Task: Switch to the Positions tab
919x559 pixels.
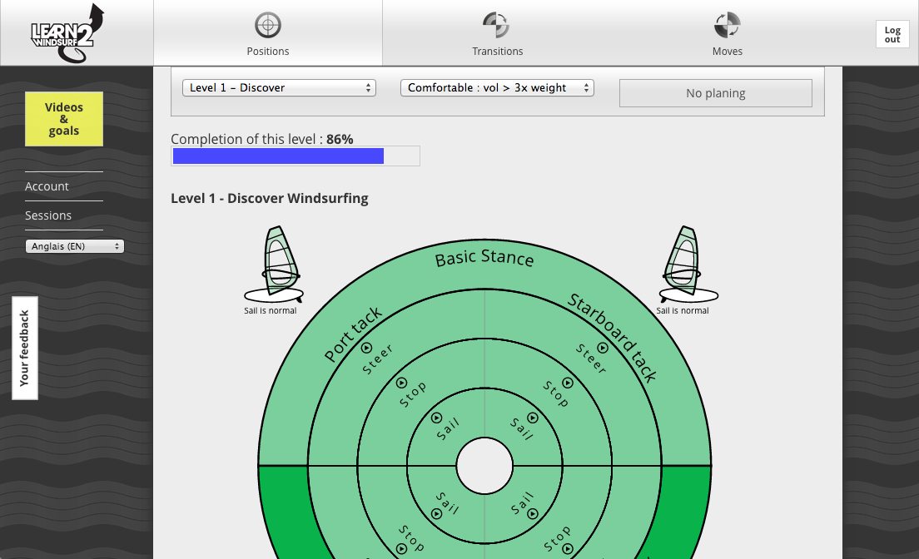Action: pyautogui.click(x=268, y=33)
